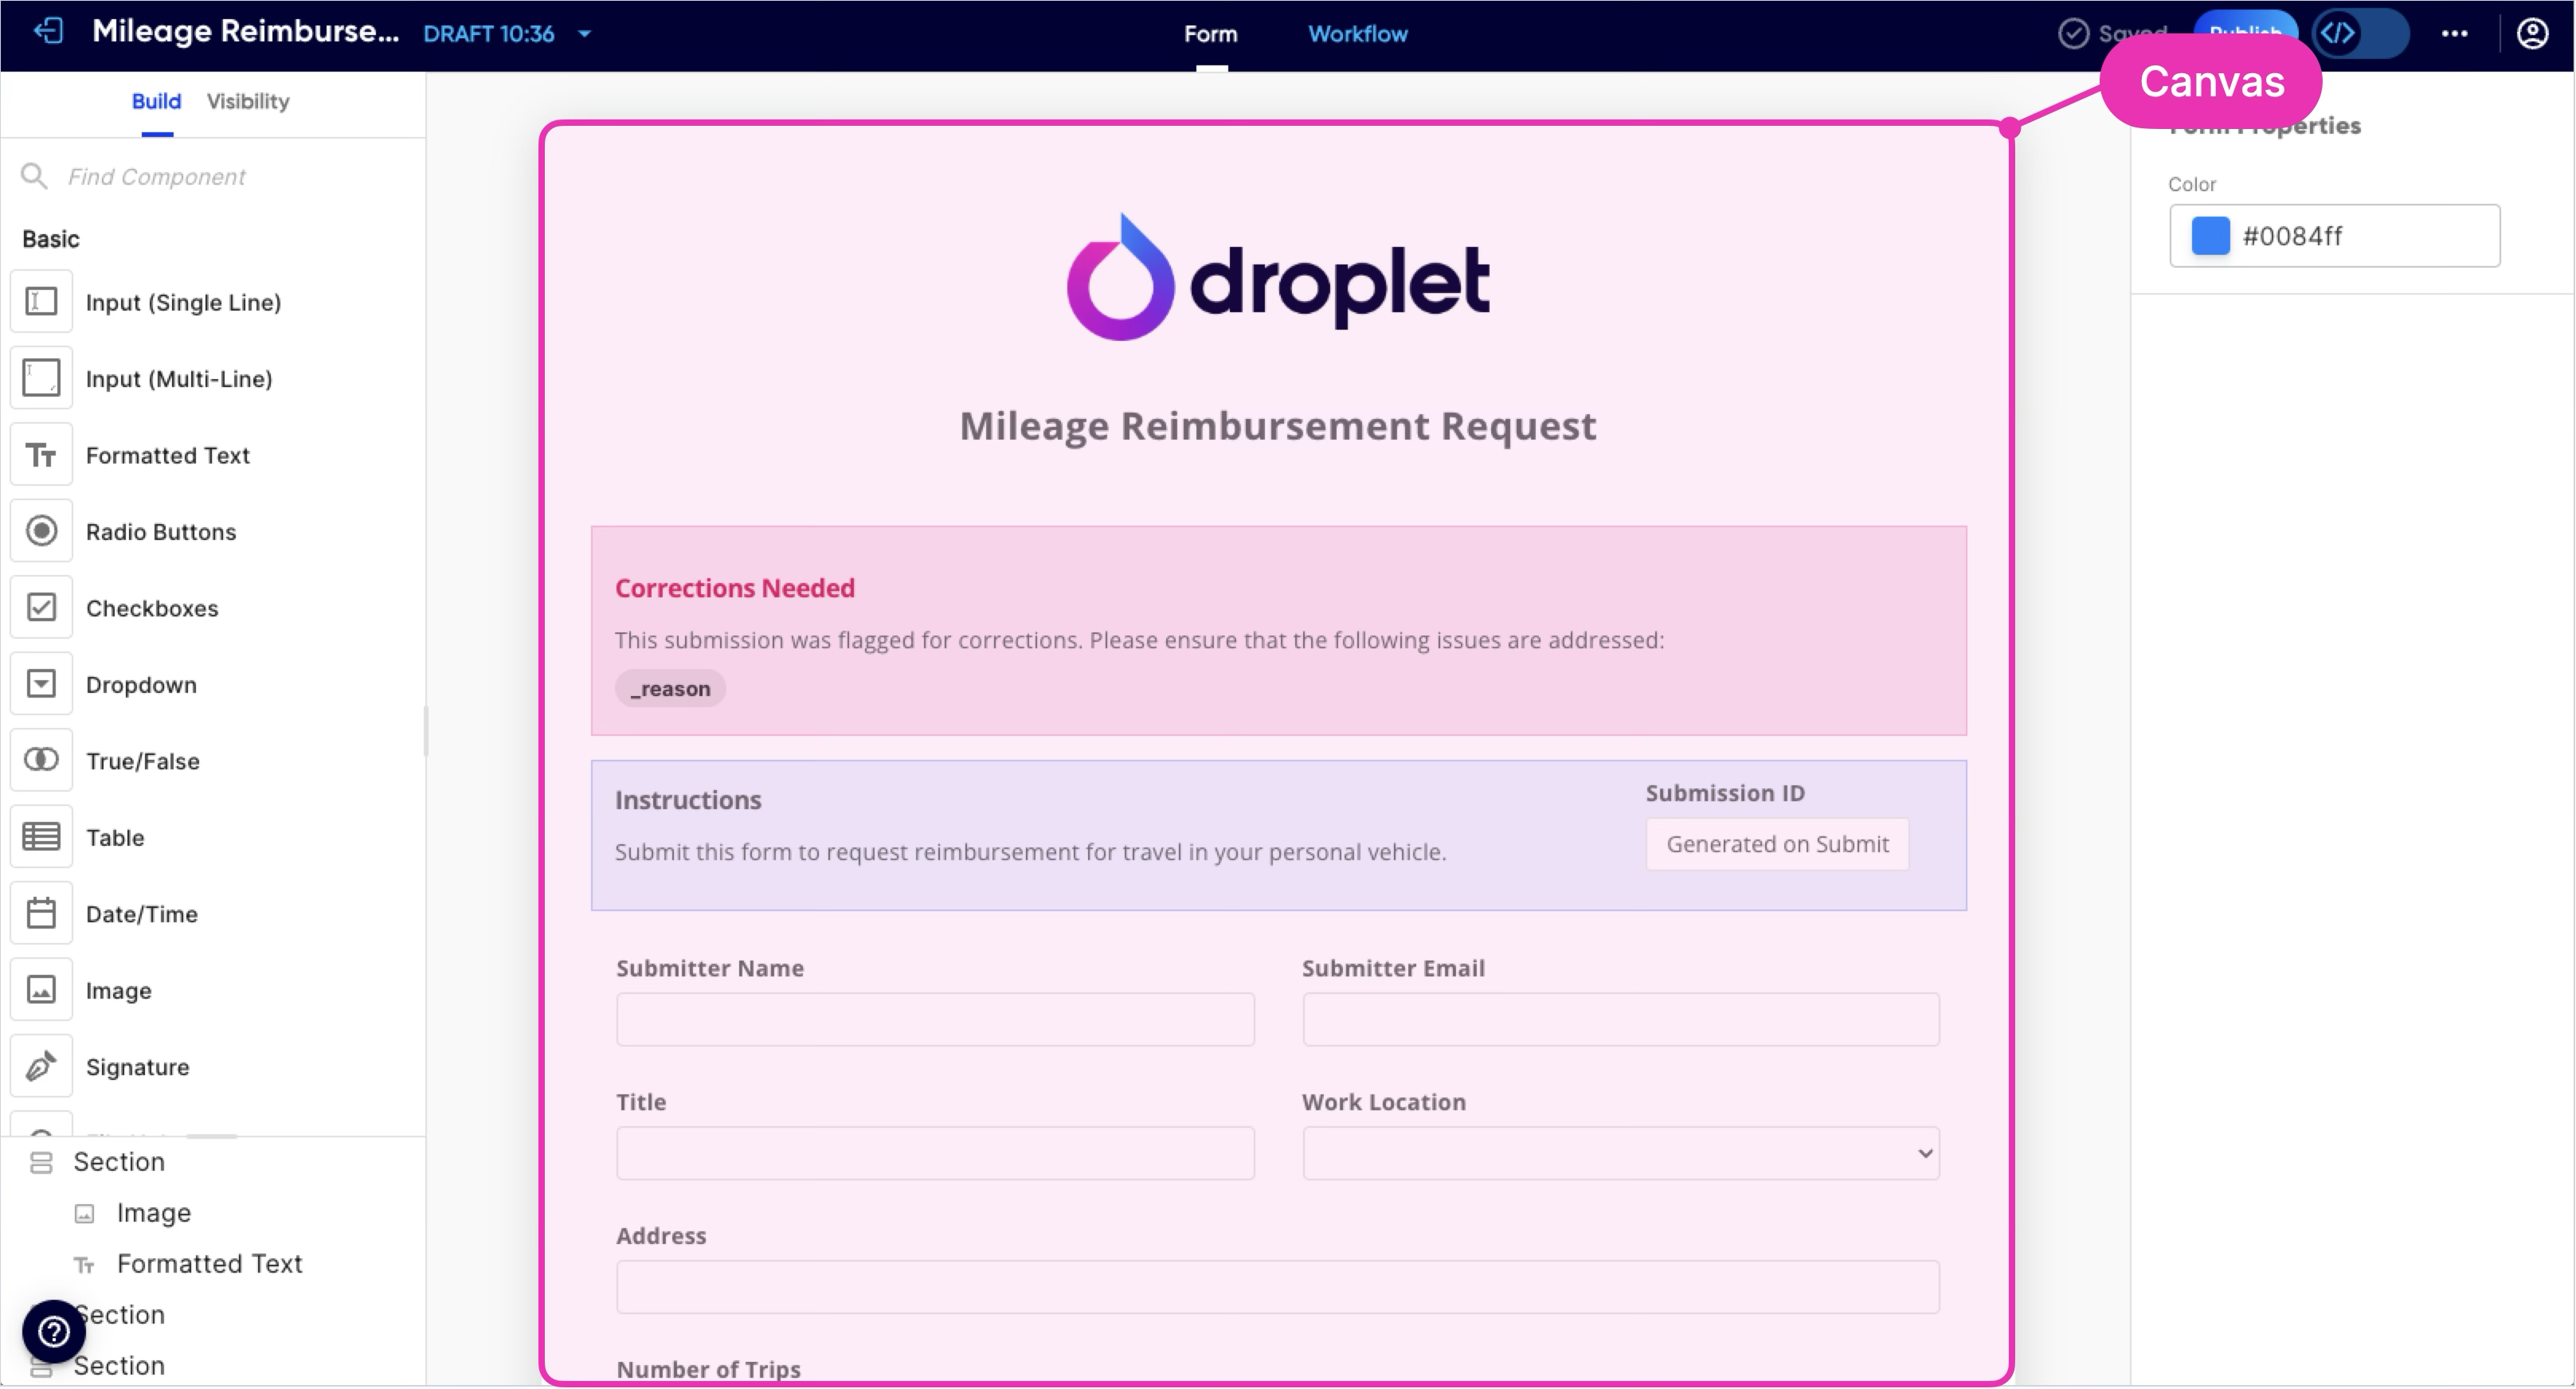Screen dimensions: 2576x1389
Task: Click the _reason variable tag
Action: click(670, 688)
